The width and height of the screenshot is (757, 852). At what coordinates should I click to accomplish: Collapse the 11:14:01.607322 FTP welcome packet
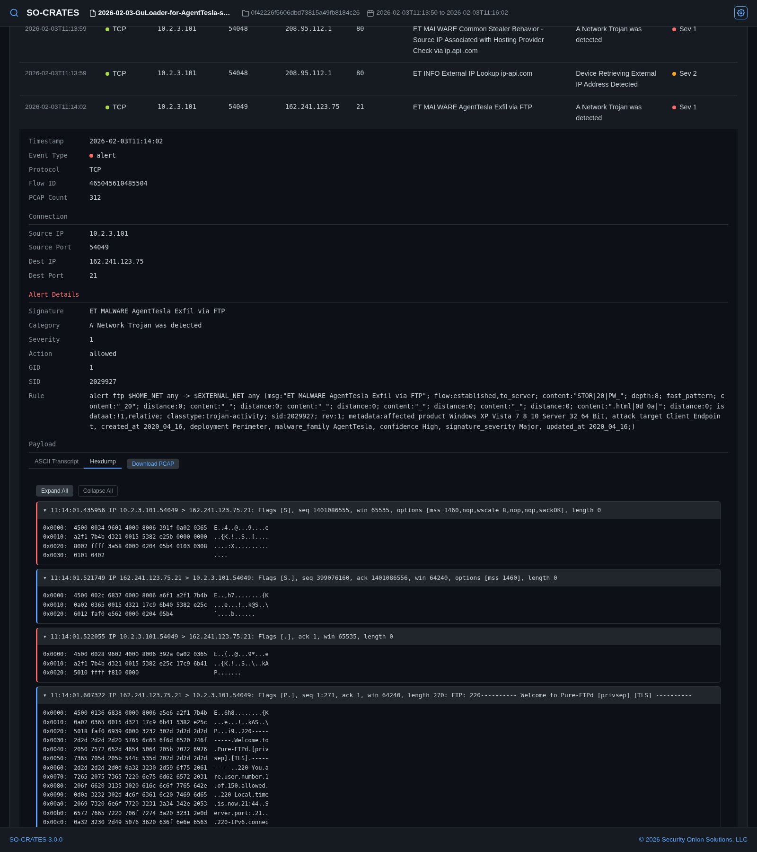[378, 695]
